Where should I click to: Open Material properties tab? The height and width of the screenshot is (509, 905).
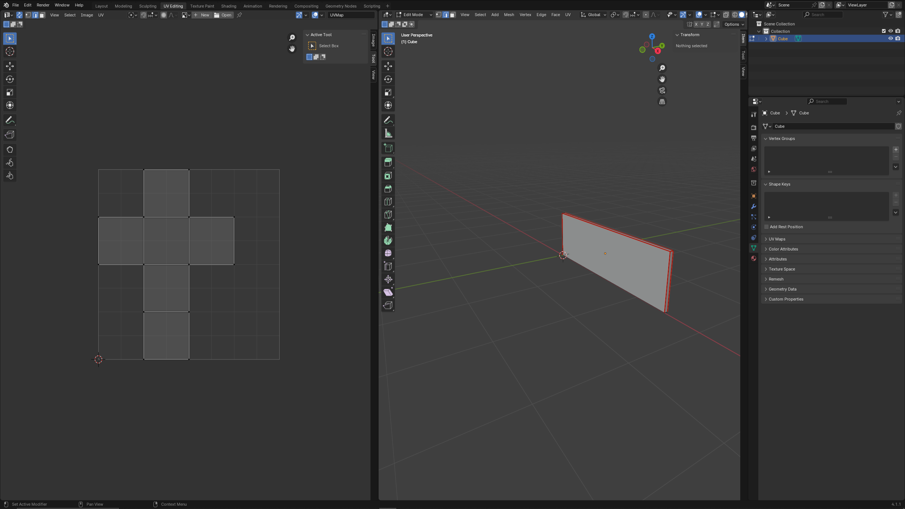[754, 258]
